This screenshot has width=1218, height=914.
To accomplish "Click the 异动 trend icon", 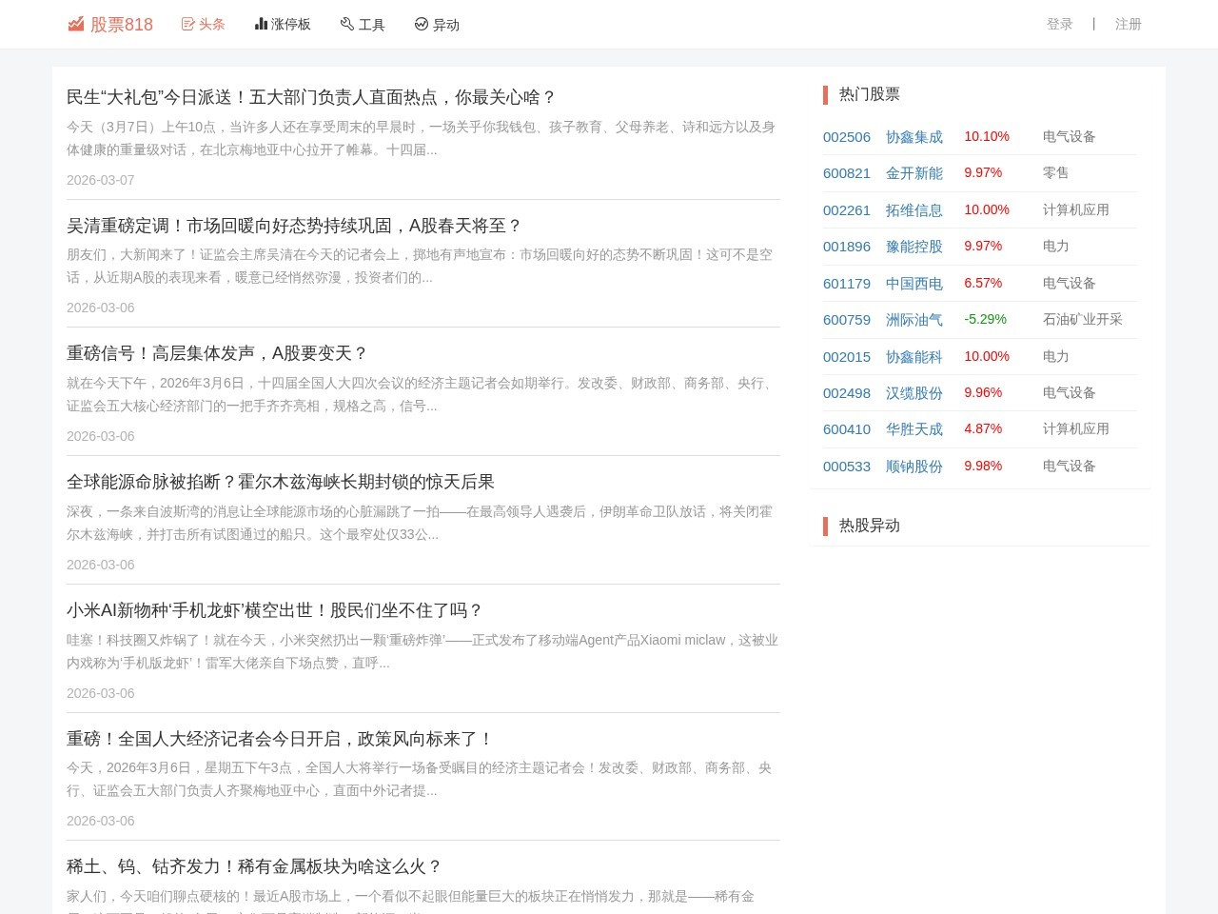I will pyautogui.click(x=422, y=24).
